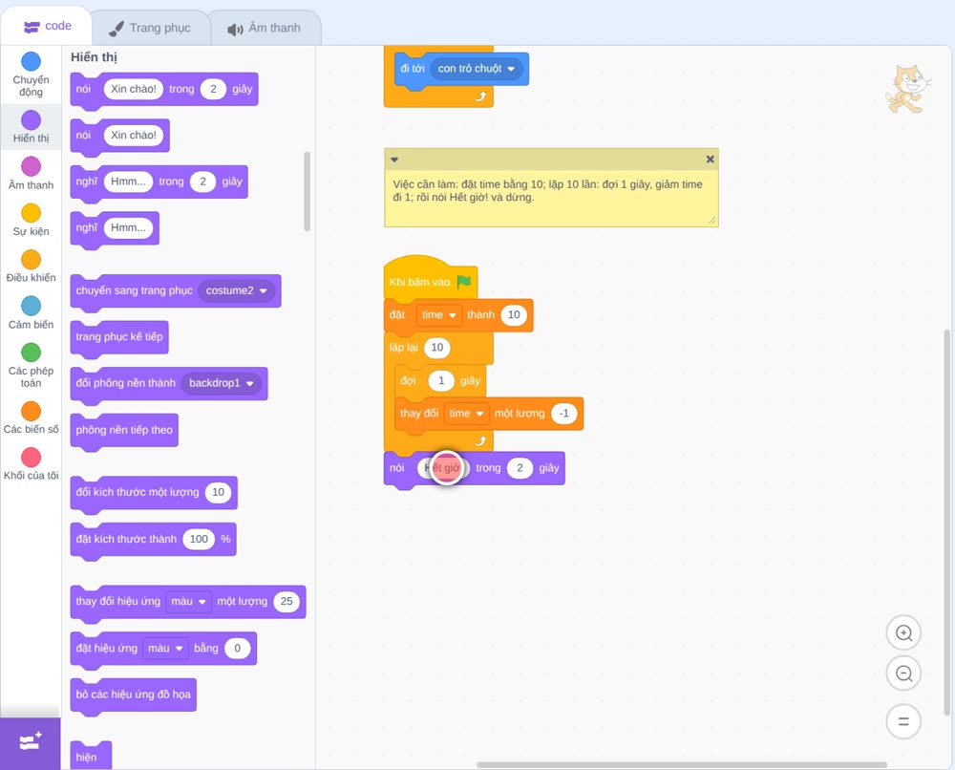Select the Âm thanh category circle
The height and width of the screenshot is (770, 955).
[32, 166]
